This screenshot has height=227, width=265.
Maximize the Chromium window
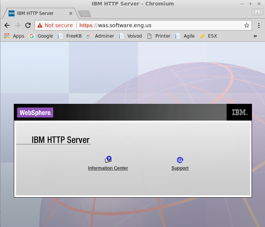[250, 4]
